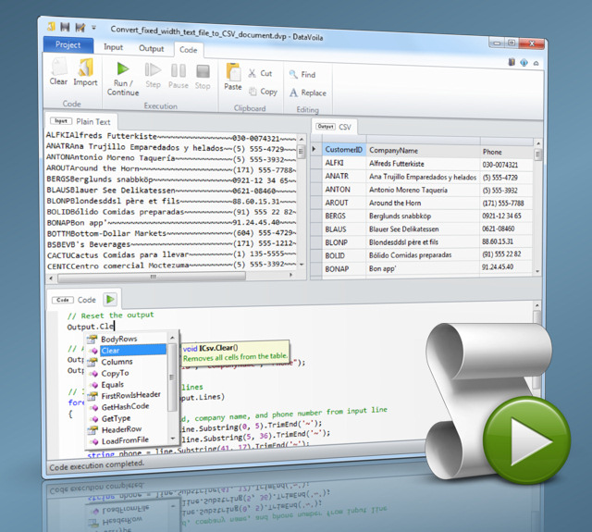Image resolution: width=592 pixels, height=532 pixels.
Task: Click the Step execution button
Action: (x=153, y=76)
